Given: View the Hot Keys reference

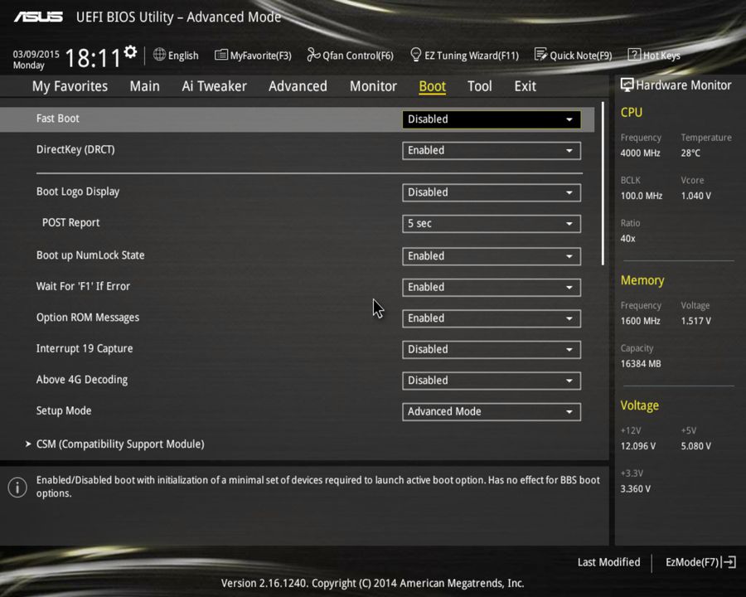Looking at the screenshot, I should pos(654,55).
